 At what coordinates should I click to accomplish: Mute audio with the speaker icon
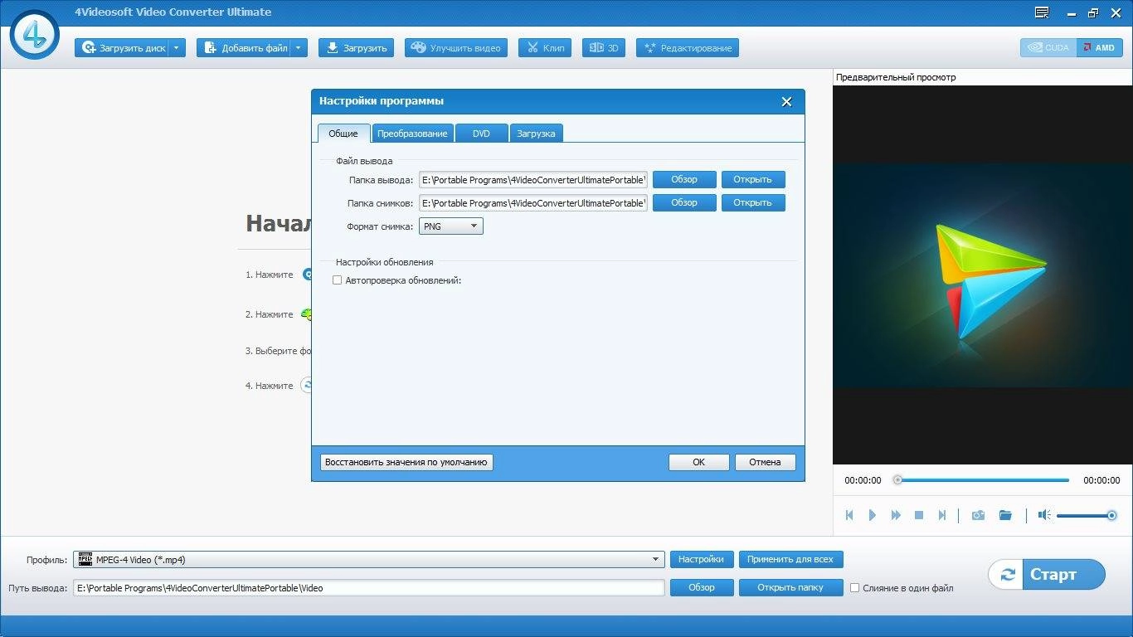pyautogui.click(x=1044, y=515)
